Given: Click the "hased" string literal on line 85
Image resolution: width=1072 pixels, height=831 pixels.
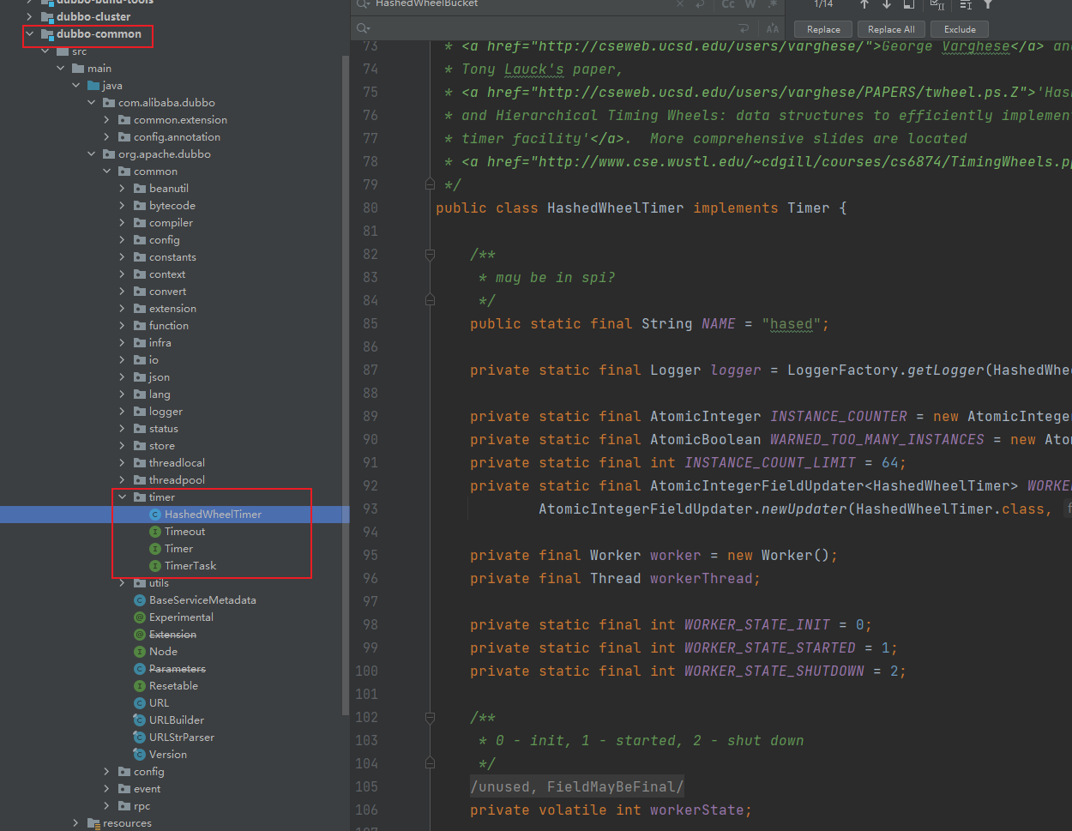Looking at the screenshot, I should (x=791, y=323).
